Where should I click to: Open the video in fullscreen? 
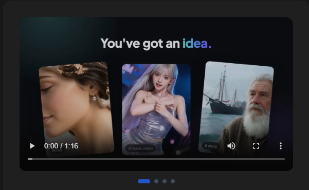coord(256,146)
